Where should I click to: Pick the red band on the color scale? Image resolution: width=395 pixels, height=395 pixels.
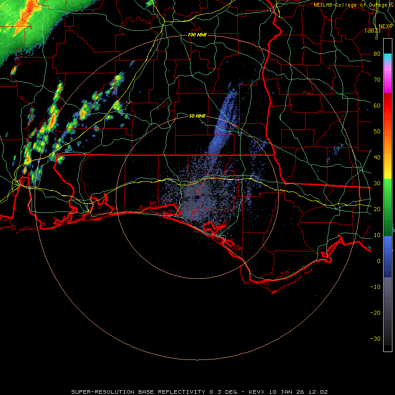pos(388,106)
